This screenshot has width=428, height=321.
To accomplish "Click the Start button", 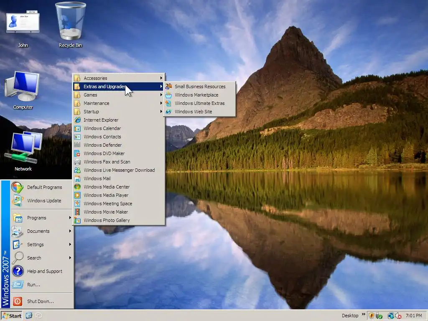I will [11, 316].
